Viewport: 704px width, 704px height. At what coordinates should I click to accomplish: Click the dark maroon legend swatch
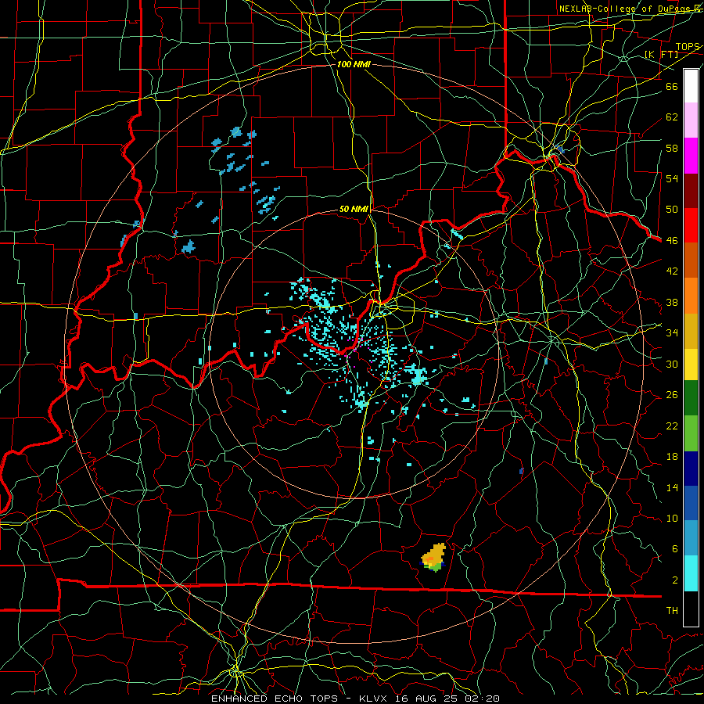pos(691,191)
